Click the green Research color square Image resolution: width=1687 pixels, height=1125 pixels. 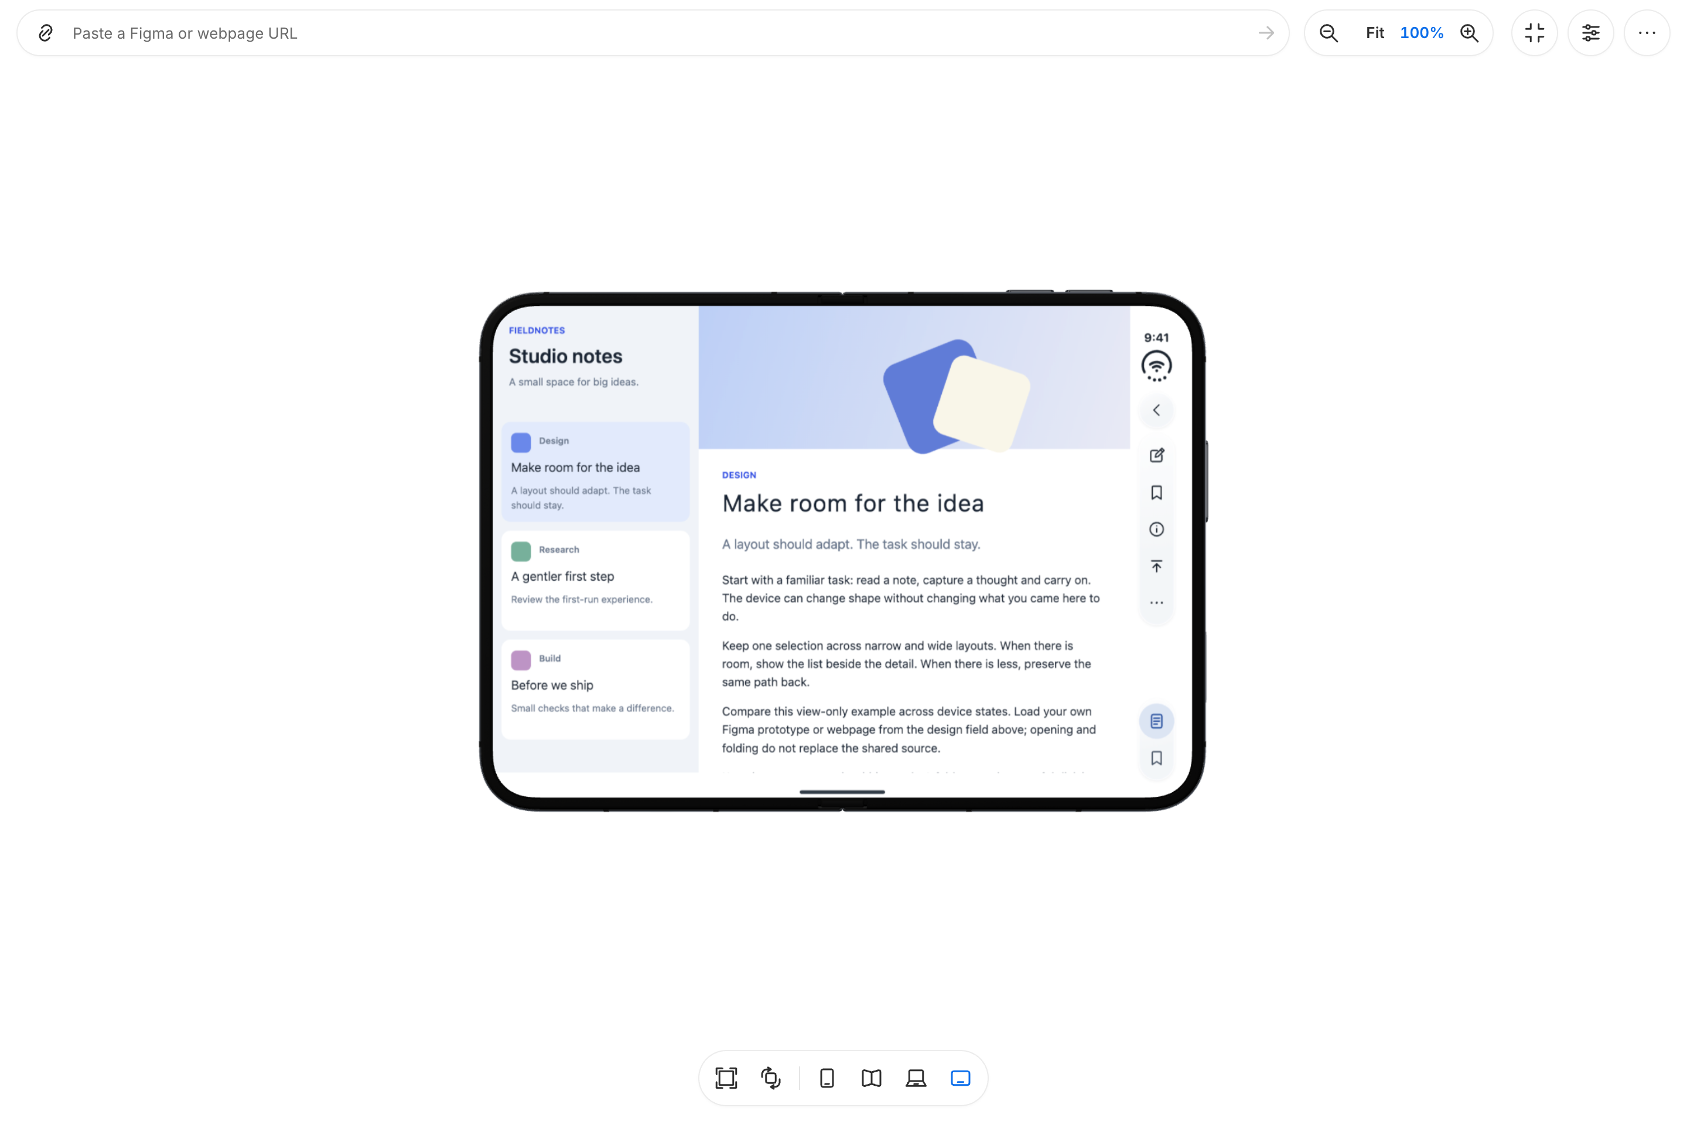click(521, 551)
